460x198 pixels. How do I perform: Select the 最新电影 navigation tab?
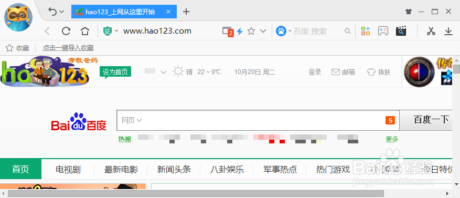pos(121,169)
